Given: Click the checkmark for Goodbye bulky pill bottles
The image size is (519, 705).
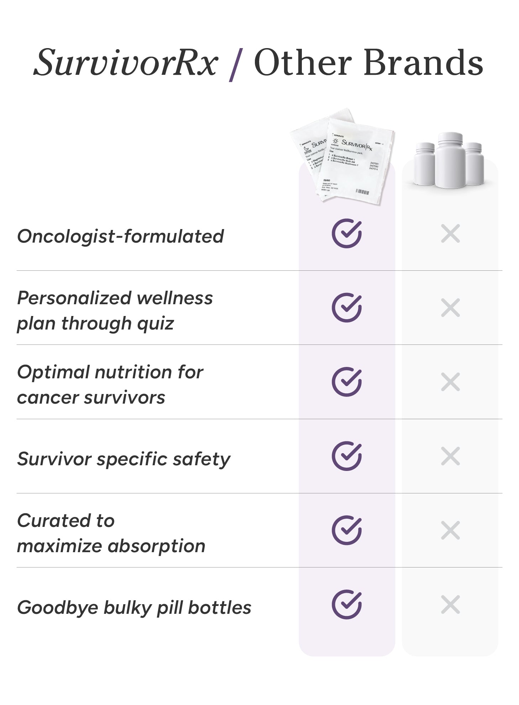Looking at the screenshot, I should [346, 605].
